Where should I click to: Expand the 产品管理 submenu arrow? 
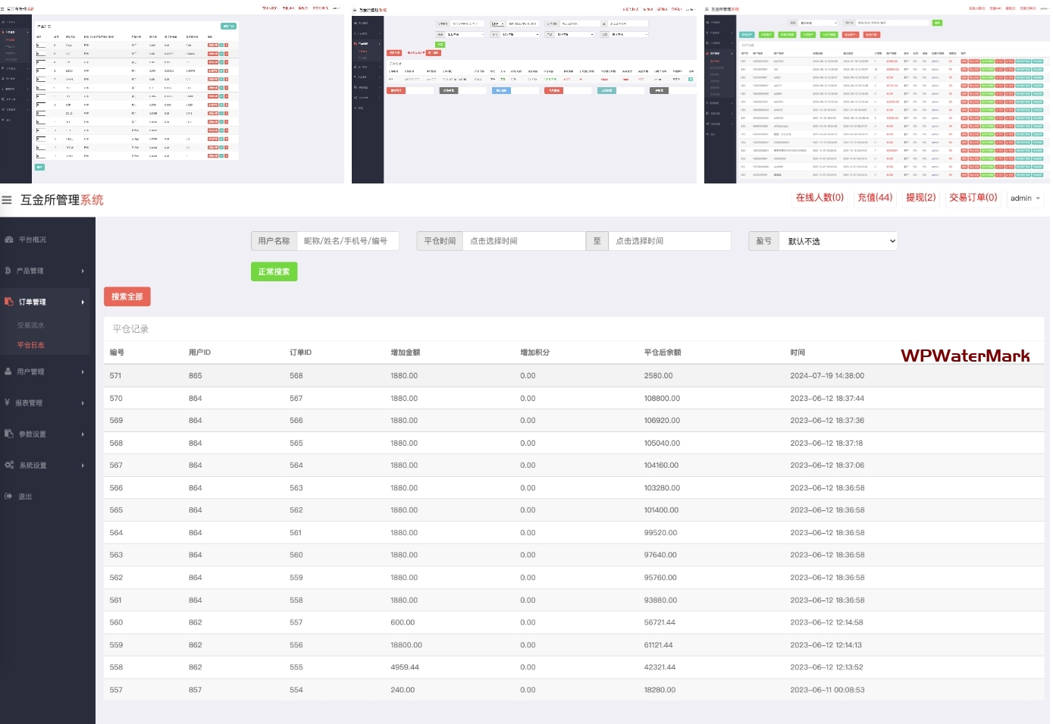click(x=83, y=271)
